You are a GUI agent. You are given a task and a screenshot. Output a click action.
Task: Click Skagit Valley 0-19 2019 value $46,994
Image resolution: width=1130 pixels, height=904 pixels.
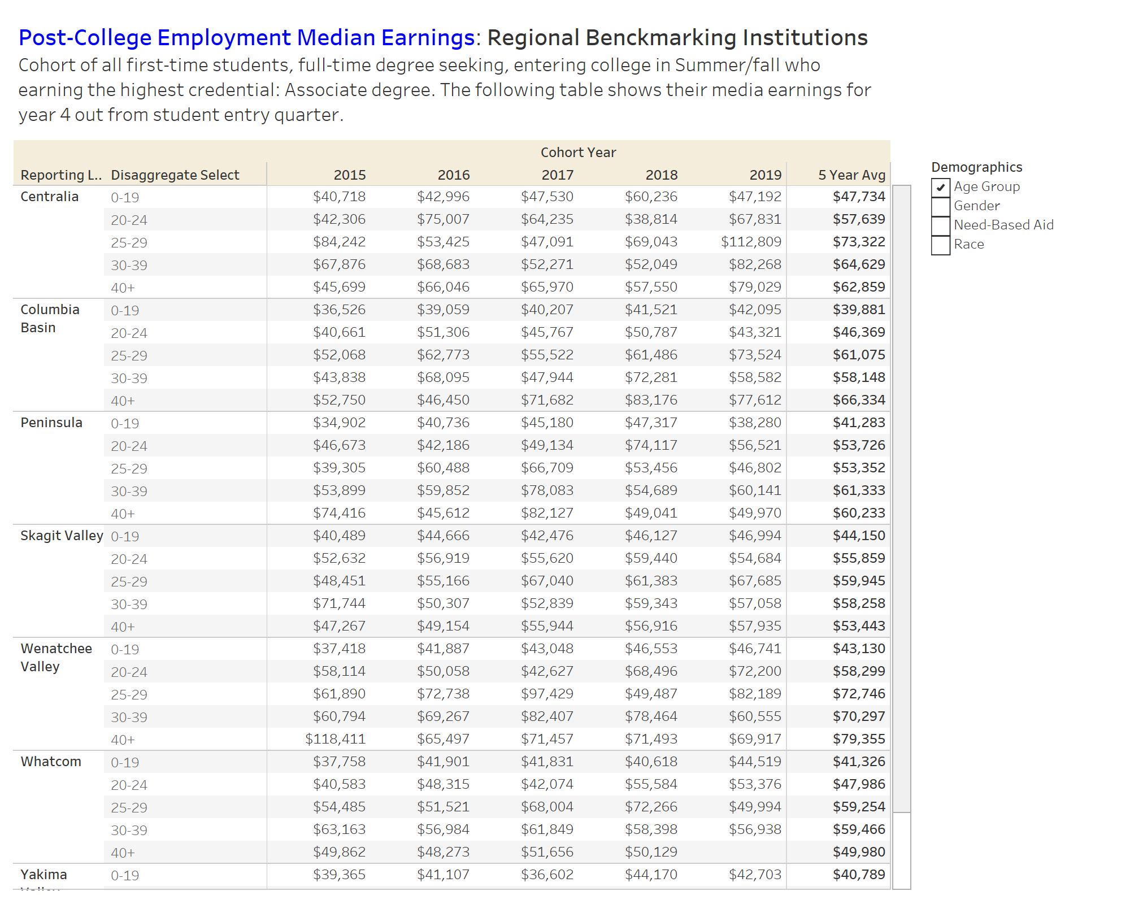755,536
